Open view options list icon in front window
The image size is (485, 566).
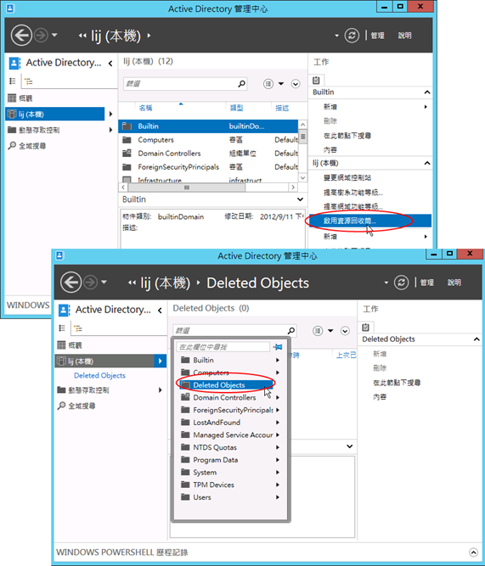point(318,331)
